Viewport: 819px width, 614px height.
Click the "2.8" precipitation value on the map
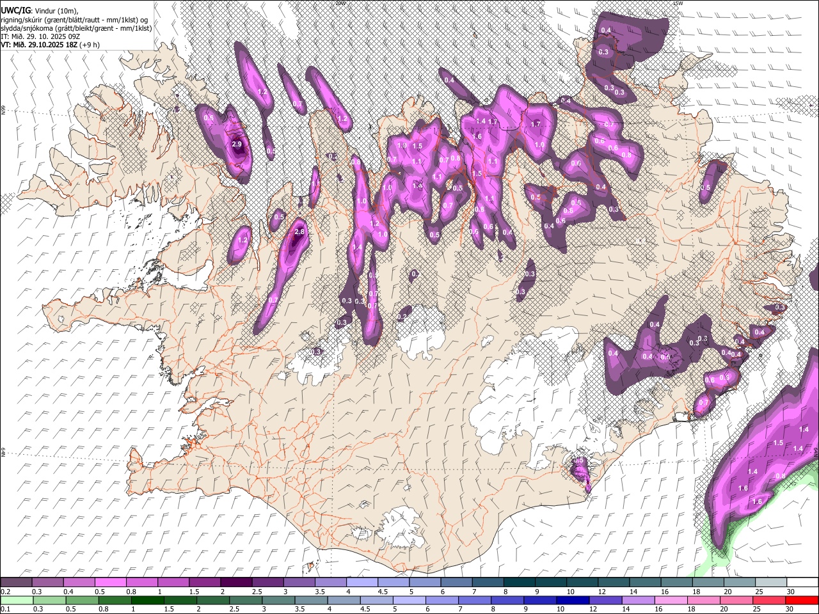(299, 232)
